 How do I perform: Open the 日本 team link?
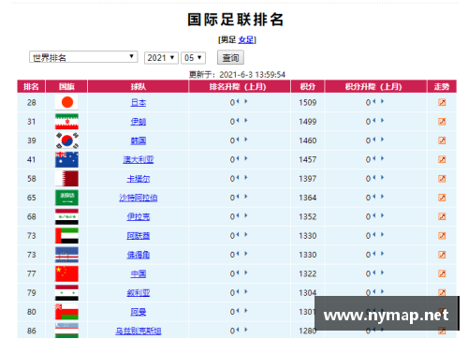click(x=139, y=103)
